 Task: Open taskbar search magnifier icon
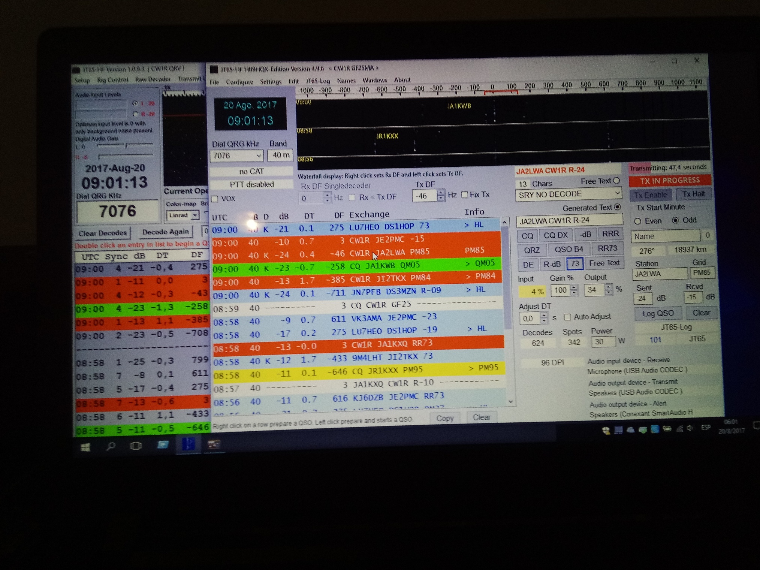pyautogui.click(x=111, y=446)
